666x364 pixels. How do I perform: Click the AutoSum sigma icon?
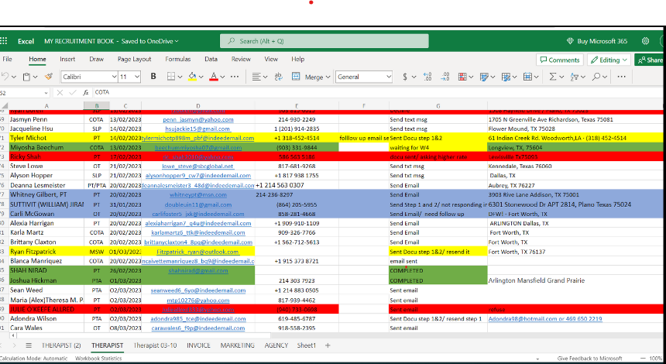tap(551, 77)
